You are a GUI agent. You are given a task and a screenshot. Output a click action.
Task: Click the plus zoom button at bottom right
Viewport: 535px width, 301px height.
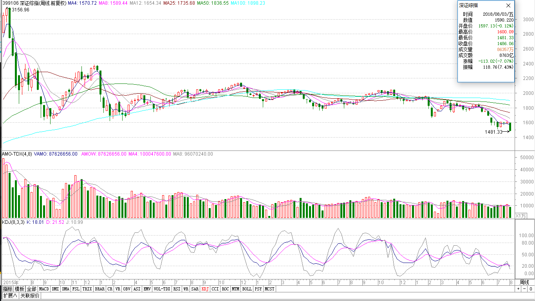click(518, 289)
